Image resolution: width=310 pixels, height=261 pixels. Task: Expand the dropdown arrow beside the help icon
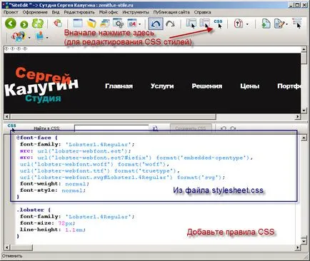(x=247, y=24)
